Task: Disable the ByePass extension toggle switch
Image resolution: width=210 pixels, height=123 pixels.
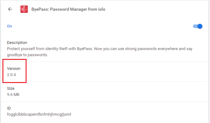Action: pyautogui.click(x=197, y=26)
